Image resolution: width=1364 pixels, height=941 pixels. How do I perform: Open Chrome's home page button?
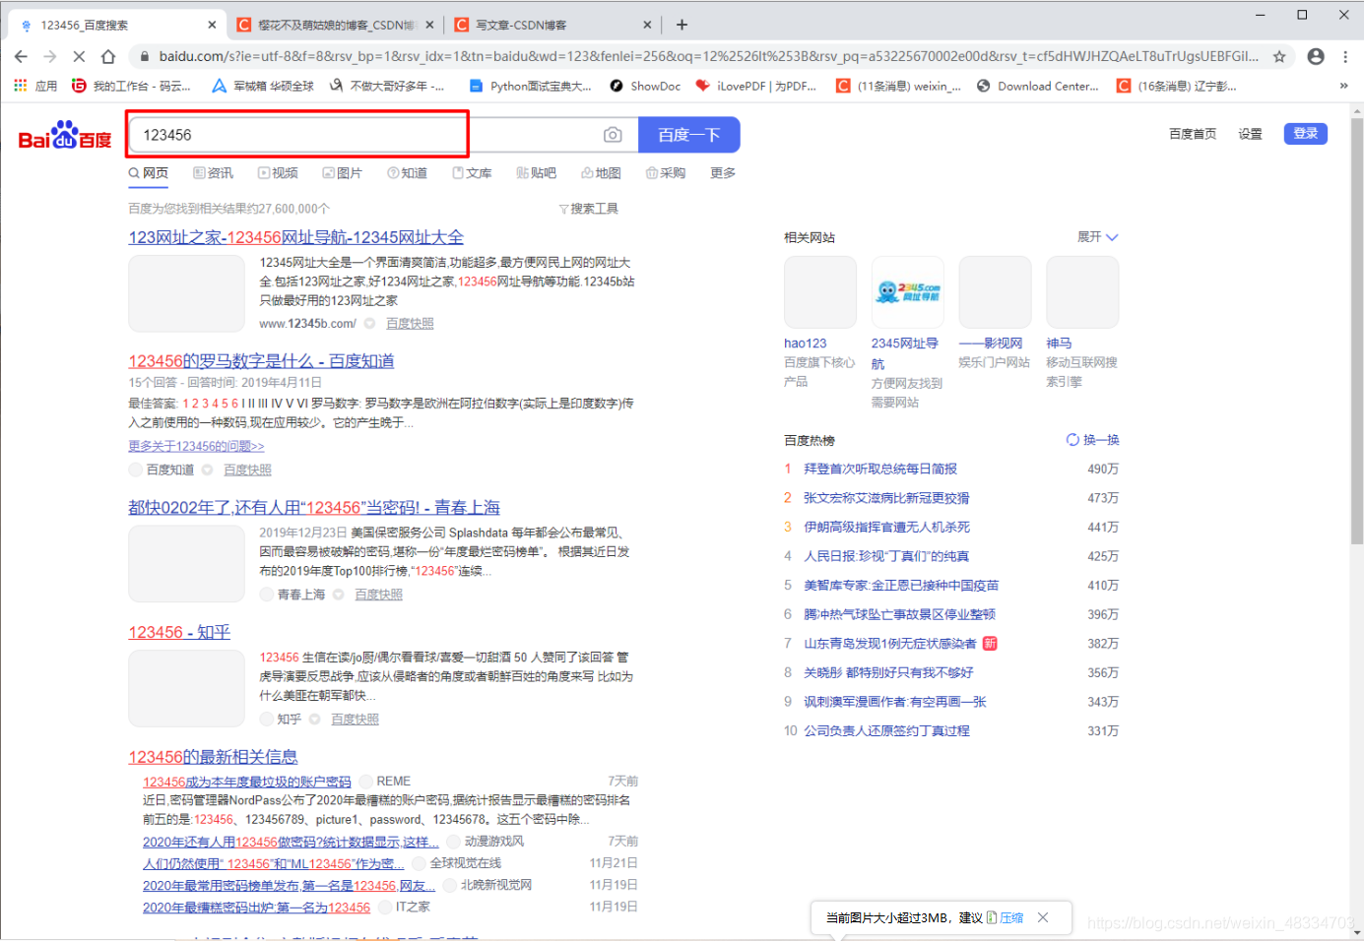pos(108,56)
